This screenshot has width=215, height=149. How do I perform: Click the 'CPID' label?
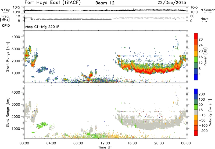(6, 26)
